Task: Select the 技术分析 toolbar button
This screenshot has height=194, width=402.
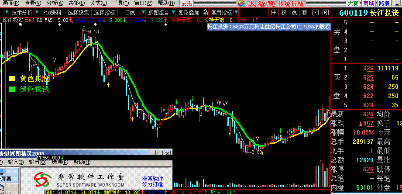Action: coord(22,12)
